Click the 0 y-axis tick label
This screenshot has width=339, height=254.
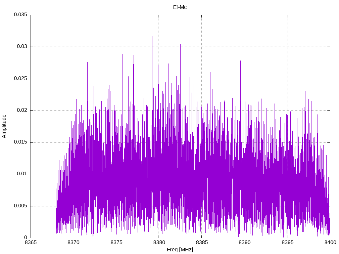click(26, 237)
